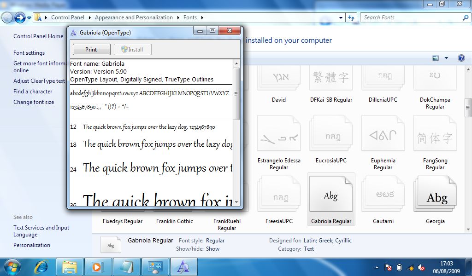Viewport: 472px width, 276px height.
Task: Open the address bar history dropdown
Action: point(341,18)
